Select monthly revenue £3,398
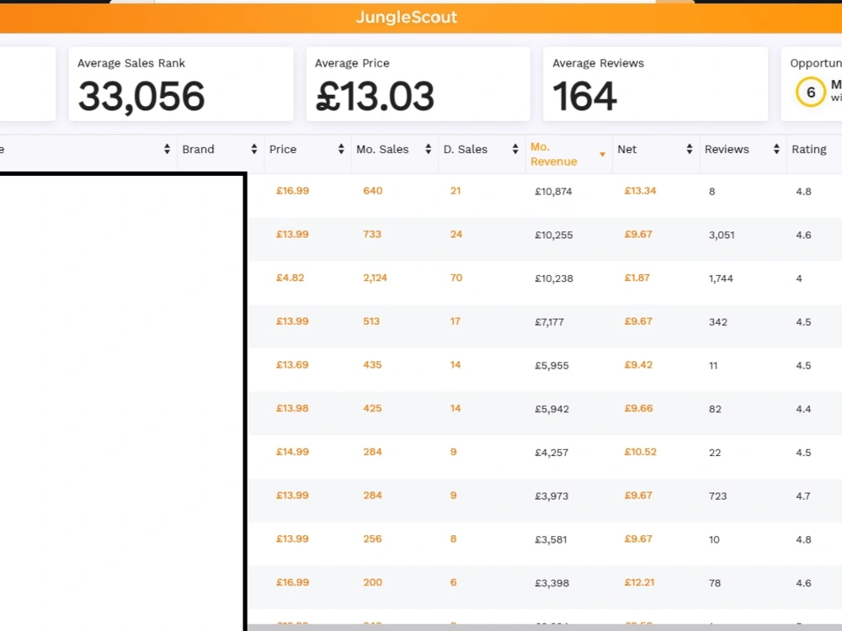The image size is (842, 631). 552,582
